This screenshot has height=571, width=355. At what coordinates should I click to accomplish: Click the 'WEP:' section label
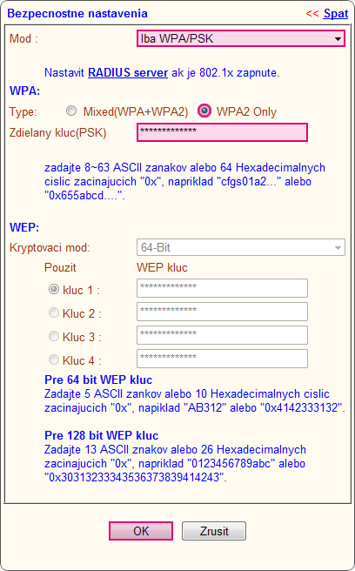click(x=24, y=227)
